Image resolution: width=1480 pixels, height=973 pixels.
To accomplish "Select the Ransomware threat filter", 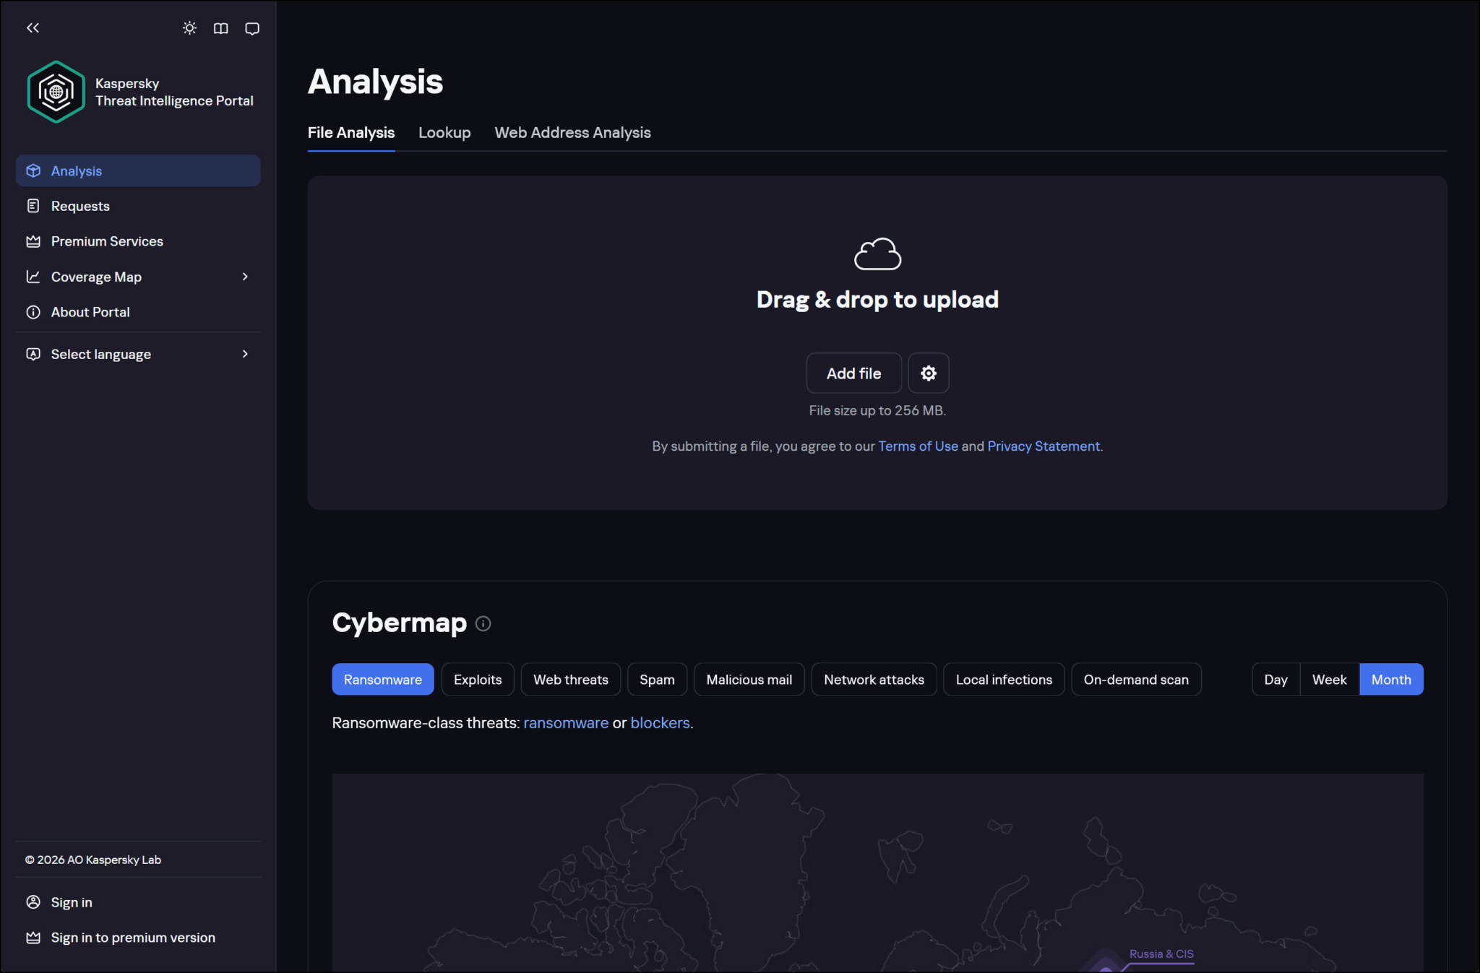I will pos(383,679).
